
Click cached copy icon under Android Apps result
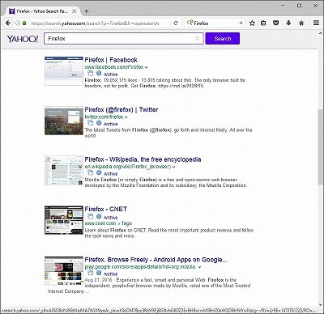pyautogui.click(x=90, y=273)
